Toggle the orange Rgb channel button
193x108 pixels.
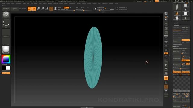click(66, 7)
